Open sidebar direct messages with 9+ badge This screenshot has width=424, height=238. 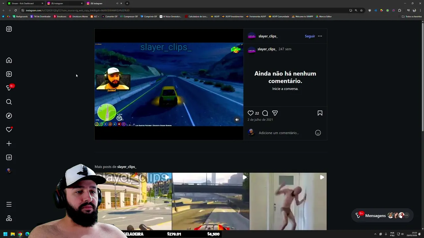(x=10, y=88)
